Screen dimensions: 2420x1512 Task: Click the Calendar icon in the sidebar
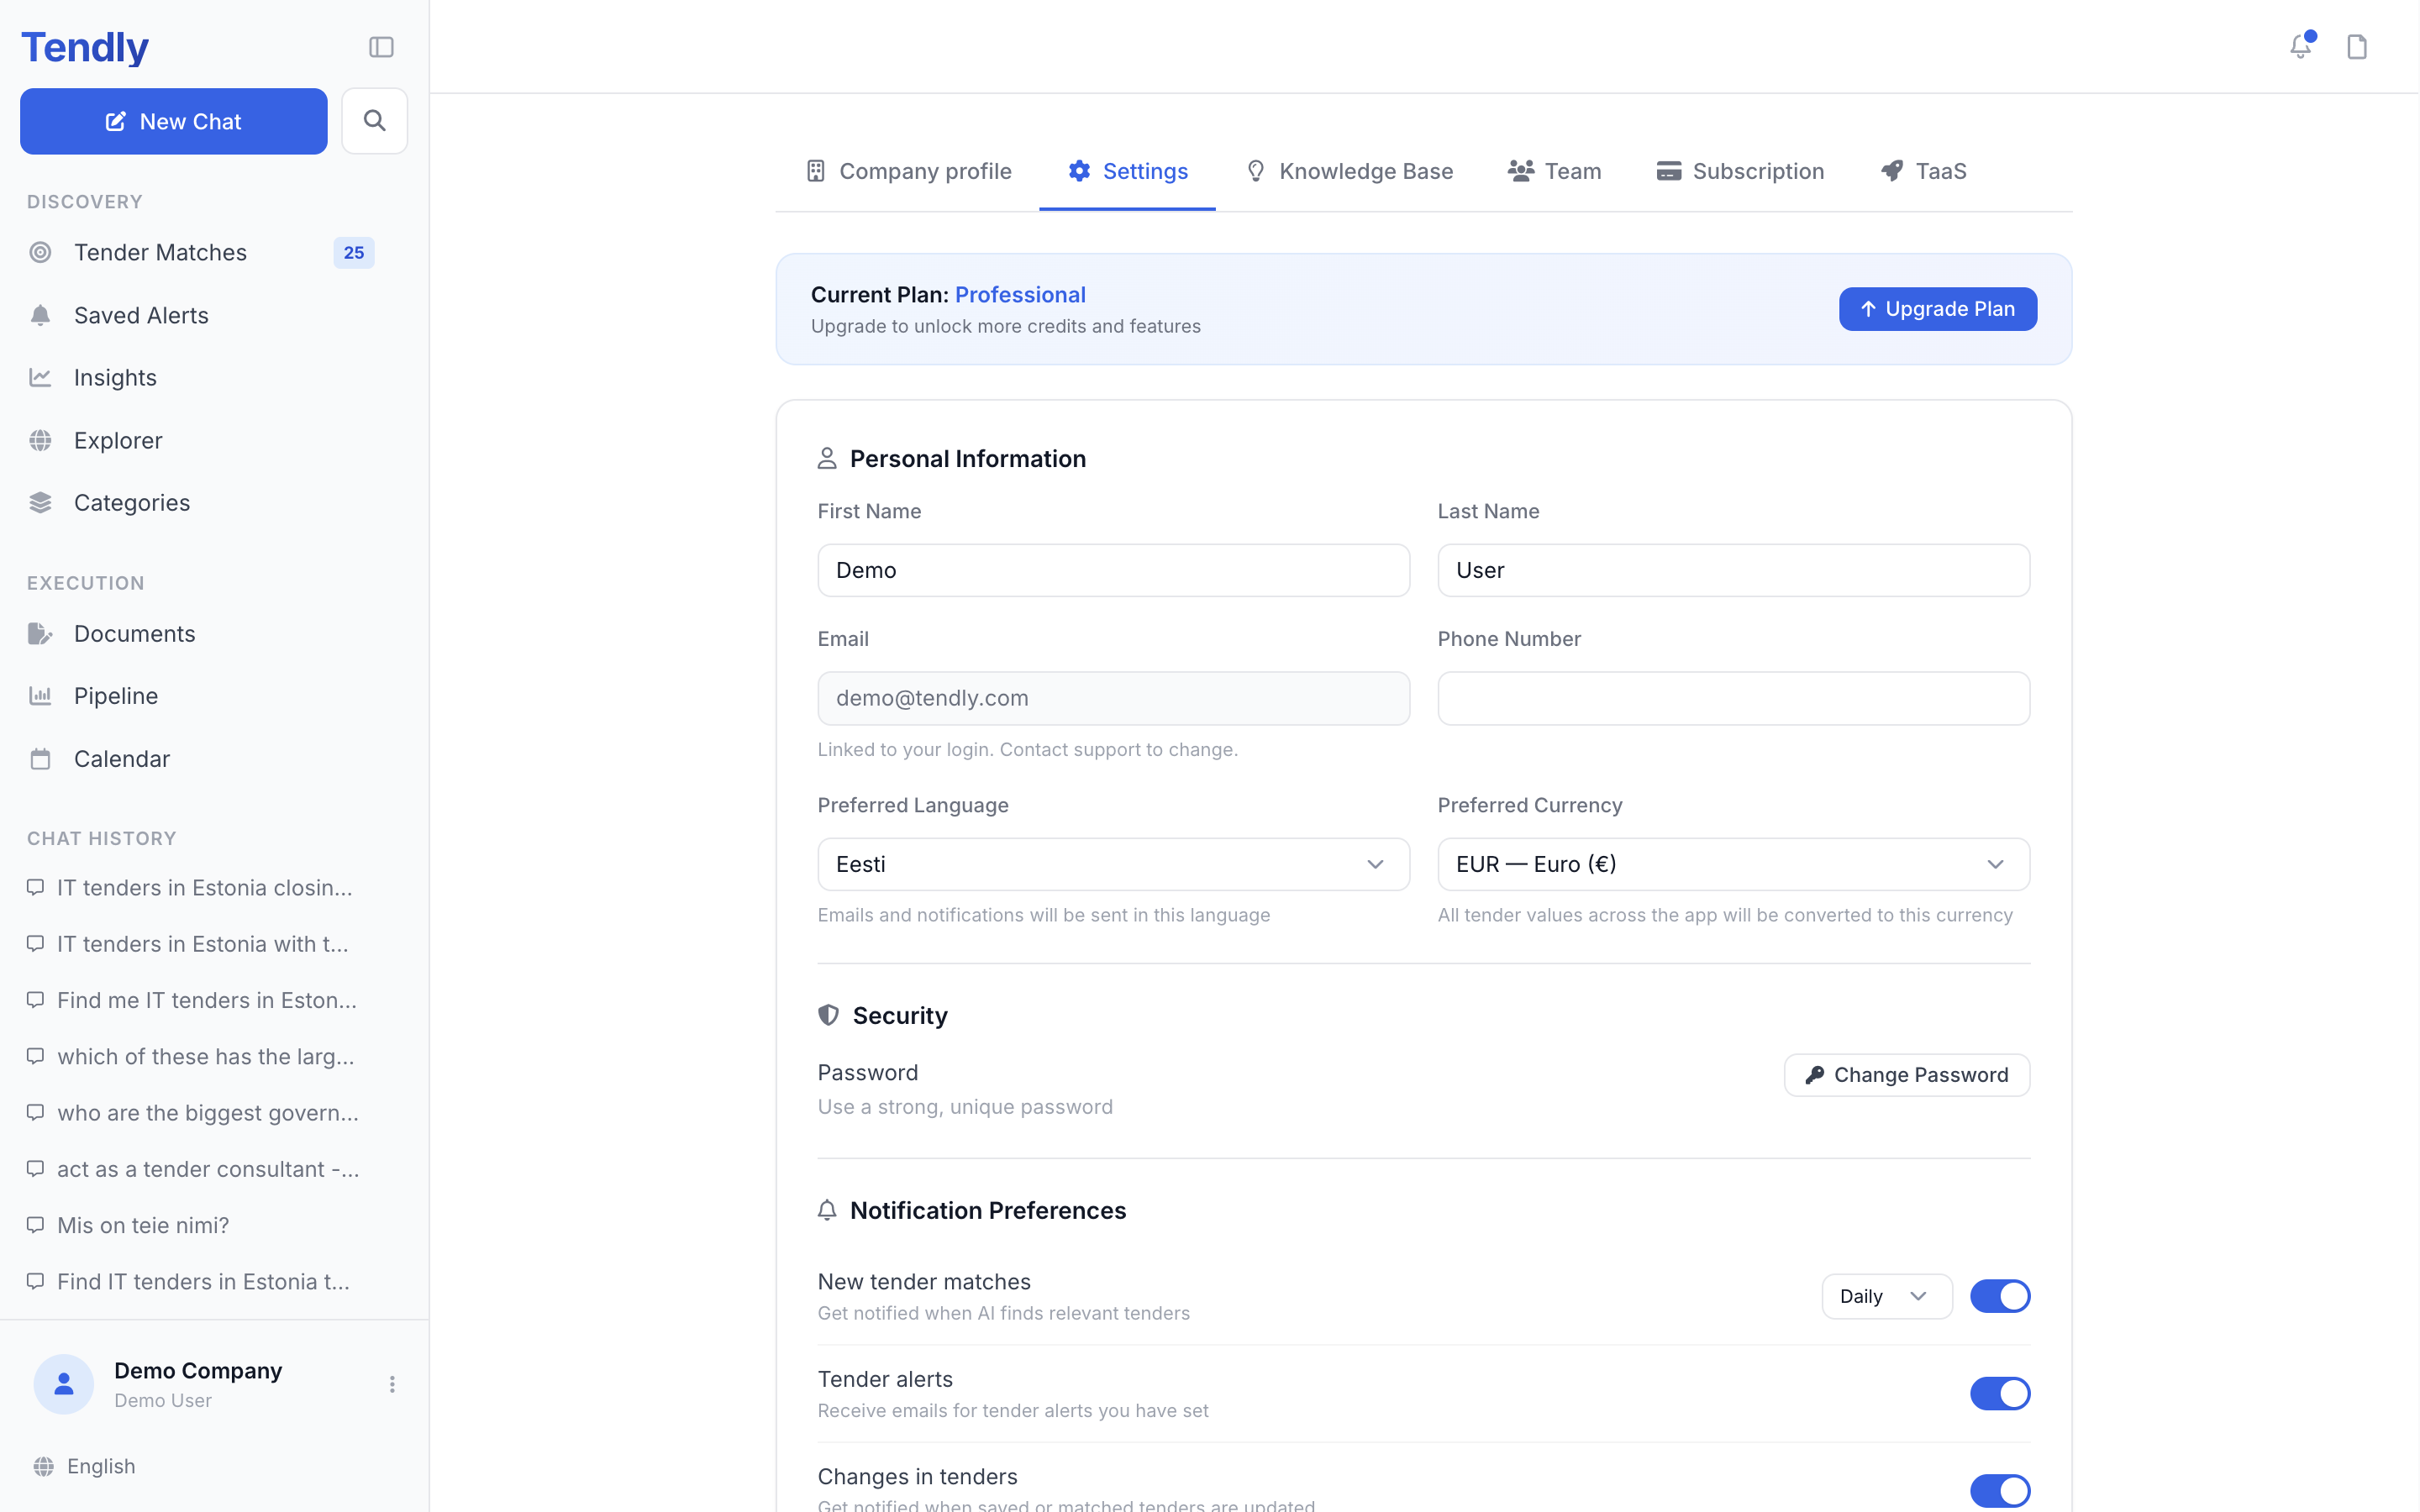tap(40, 759)
